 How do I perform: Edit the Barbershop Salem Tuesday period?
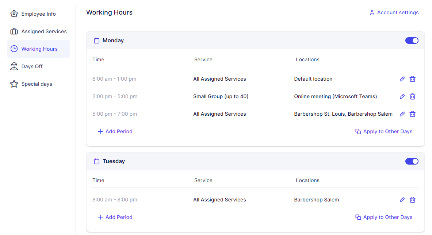pos(402,200)
